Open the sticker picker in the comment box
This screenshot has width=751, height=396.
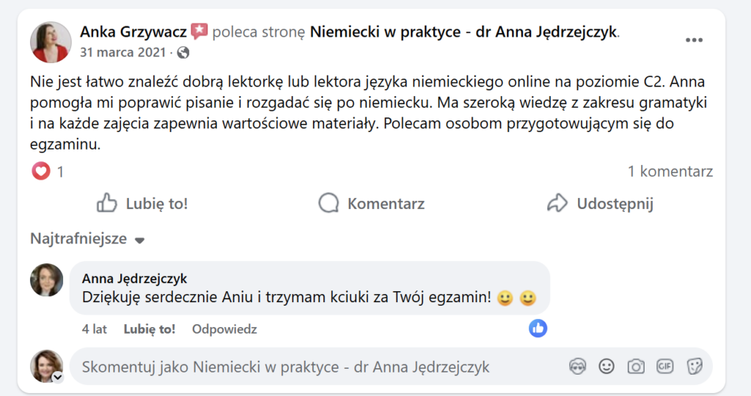coord(694,367)
